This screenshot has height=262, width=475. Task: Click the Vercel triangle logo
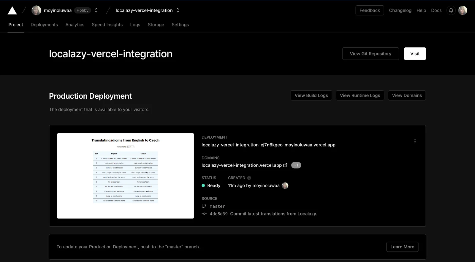pos(12,11)
